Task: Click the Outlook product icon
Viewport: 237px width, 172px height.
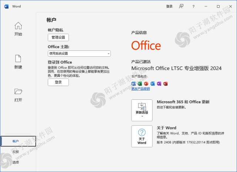Action: point(153,84)
